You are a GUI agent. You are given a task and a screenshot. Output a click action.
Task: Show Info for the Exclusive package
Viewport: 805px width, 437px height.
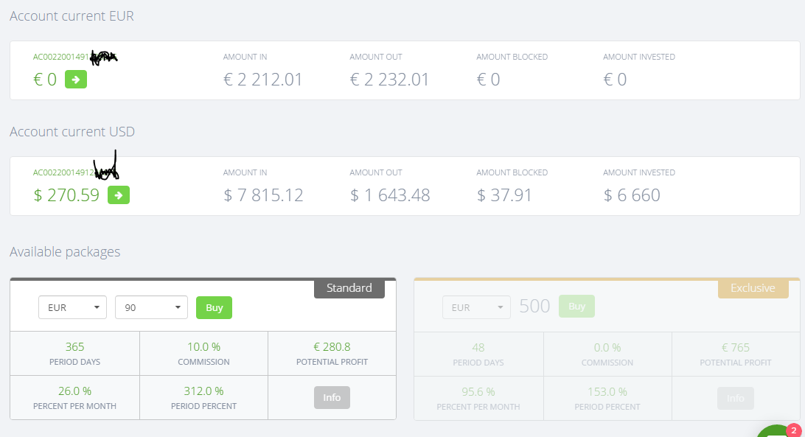[x=735, y=398]
